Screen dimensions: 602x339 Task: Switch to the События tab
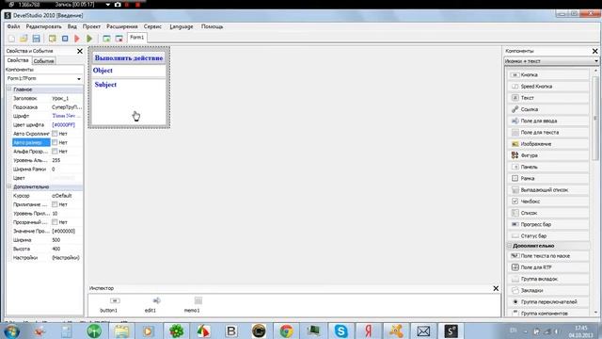pos(44,60)
